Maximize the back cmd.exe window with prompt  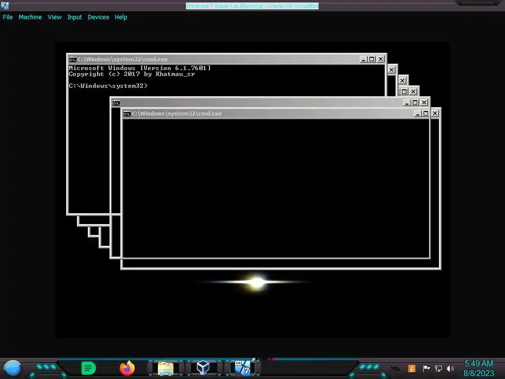[x=372, y=59]
